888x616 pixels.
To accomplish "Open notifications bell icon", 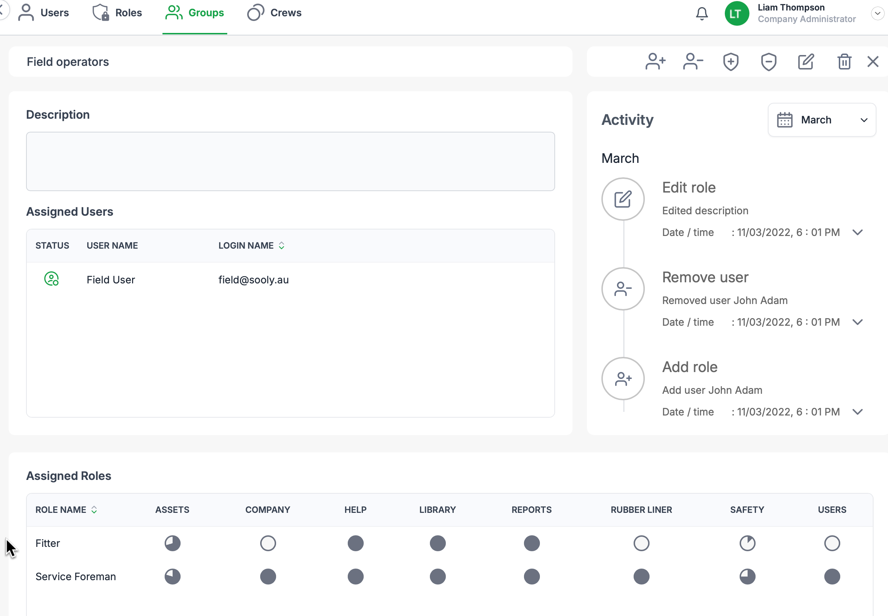I will coord(702,13).
